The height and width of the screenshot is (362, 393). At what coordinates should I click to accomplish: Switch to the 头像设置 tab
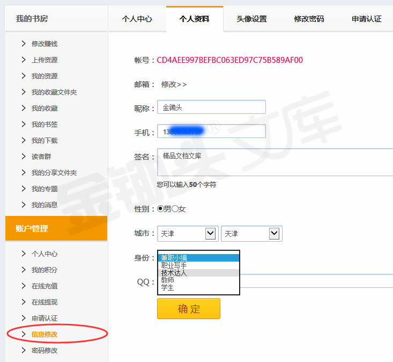click(x=251, y=19)
